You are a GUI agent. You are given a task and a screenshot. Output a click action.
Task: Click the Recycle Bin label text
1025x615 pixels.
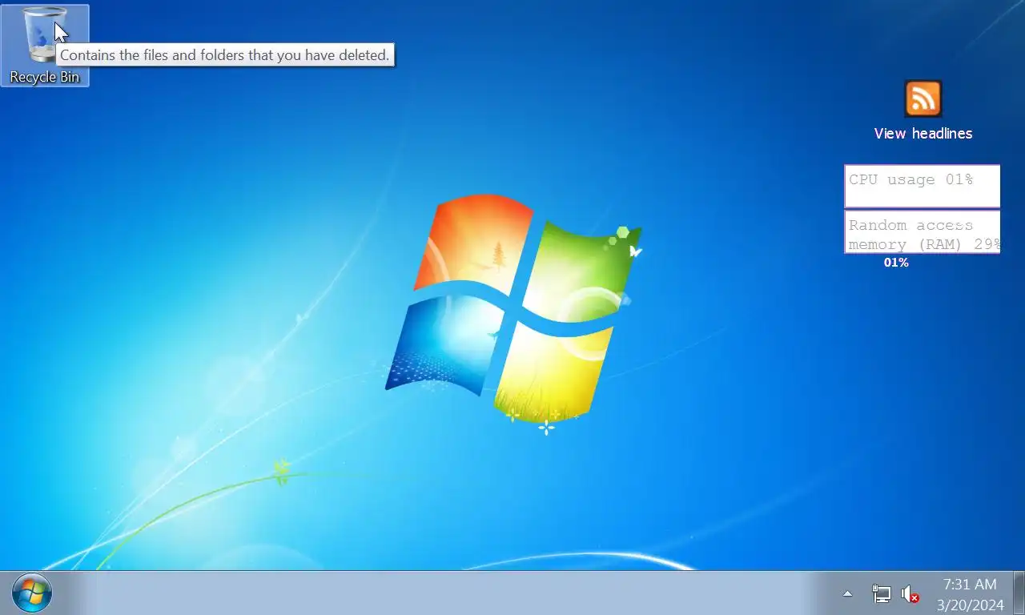coord(45,77)
